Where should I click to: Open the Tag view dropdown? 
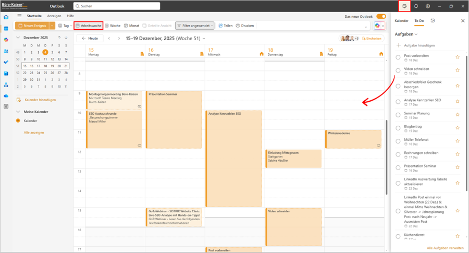tap(71, 26)
